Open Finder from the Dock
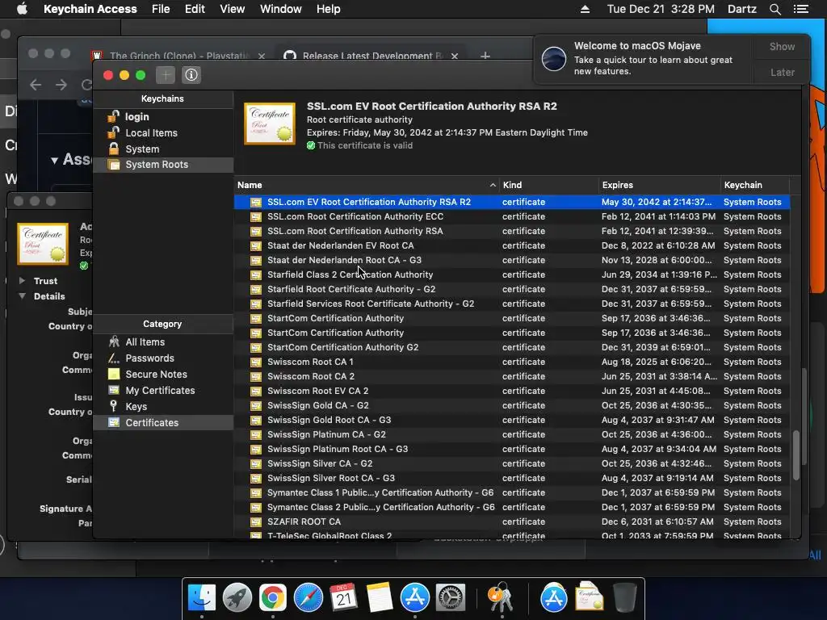This screenshot has height=620, width=827. [201, 597]
